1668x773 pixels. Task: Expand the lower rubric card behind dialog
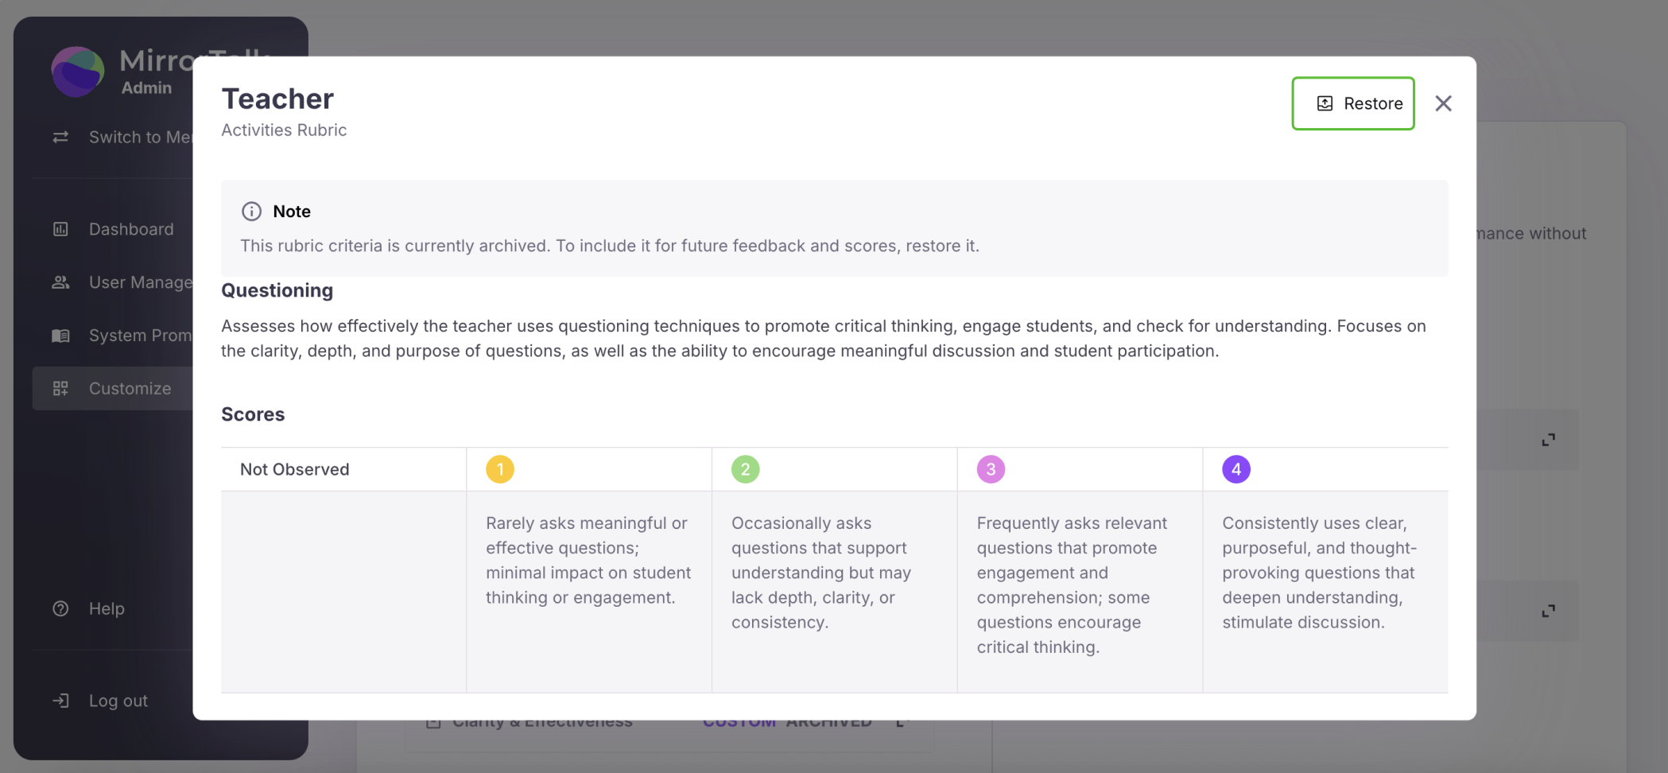(x=1548, y=611)
